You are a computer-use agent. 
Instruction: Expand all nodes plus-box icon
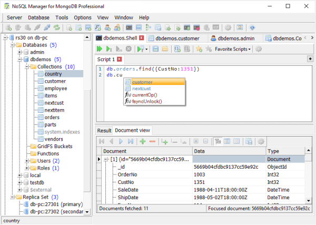pyautogui.click(x=196, y=141)
